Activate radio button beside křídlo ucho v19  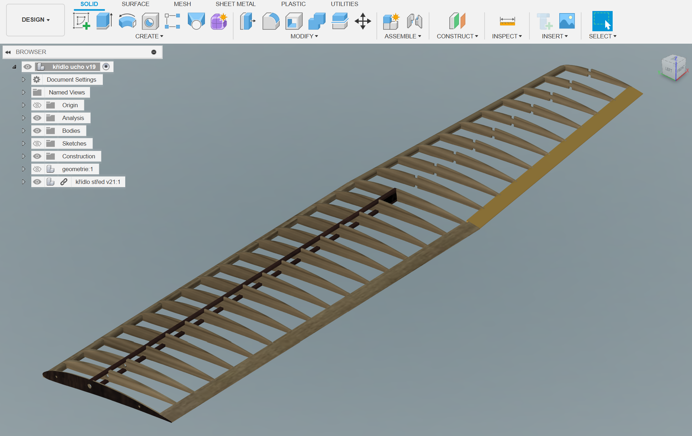[106, 67]
